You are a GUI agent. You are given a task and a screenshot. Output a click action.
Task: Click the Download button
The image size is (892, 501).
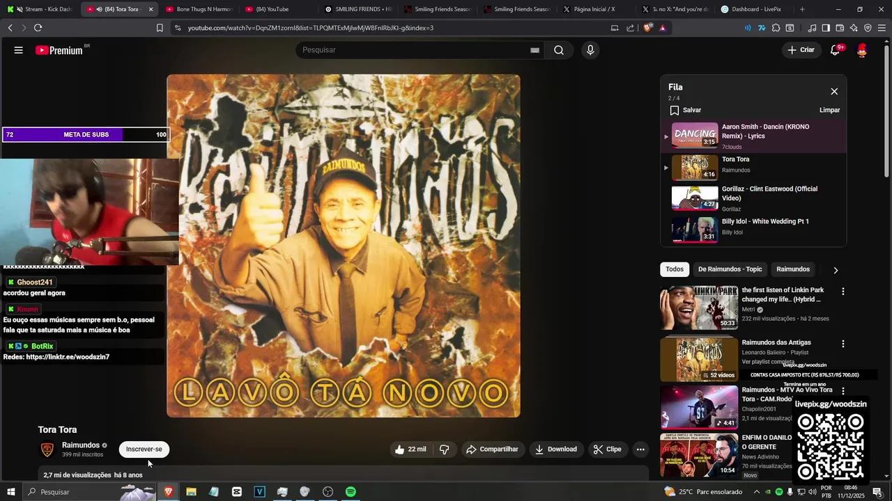pyautogui.click(x=555, y=450)
